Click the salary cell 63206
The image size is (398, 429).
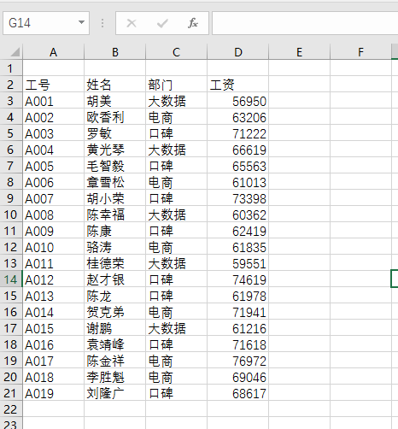coord(238,116)
